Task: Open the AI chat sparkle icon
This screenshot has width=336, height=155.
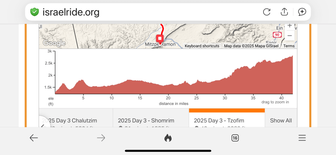Action: coord(302,12)
